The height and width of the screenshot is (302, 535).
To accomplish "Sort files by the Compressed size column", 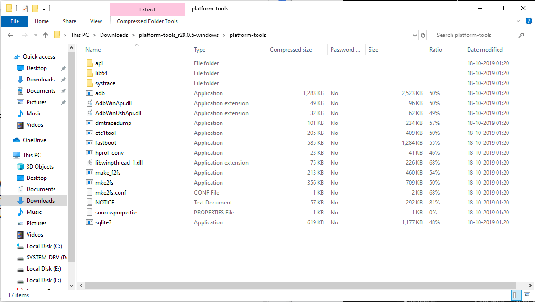I will click(291, 50).
